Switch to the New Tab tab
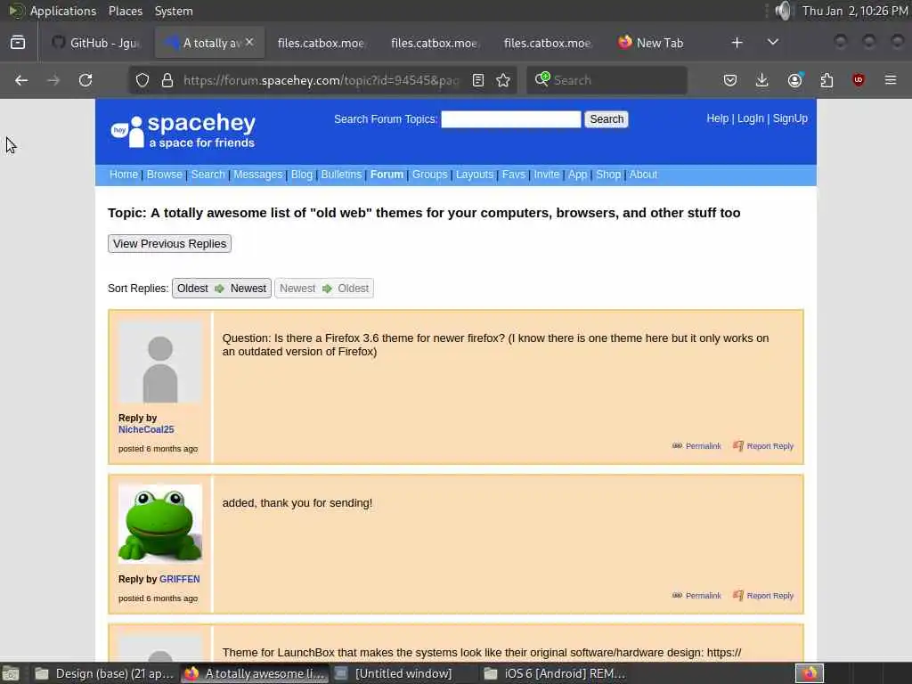The width and height of the screenshot is (912, 684). (660, 43)
